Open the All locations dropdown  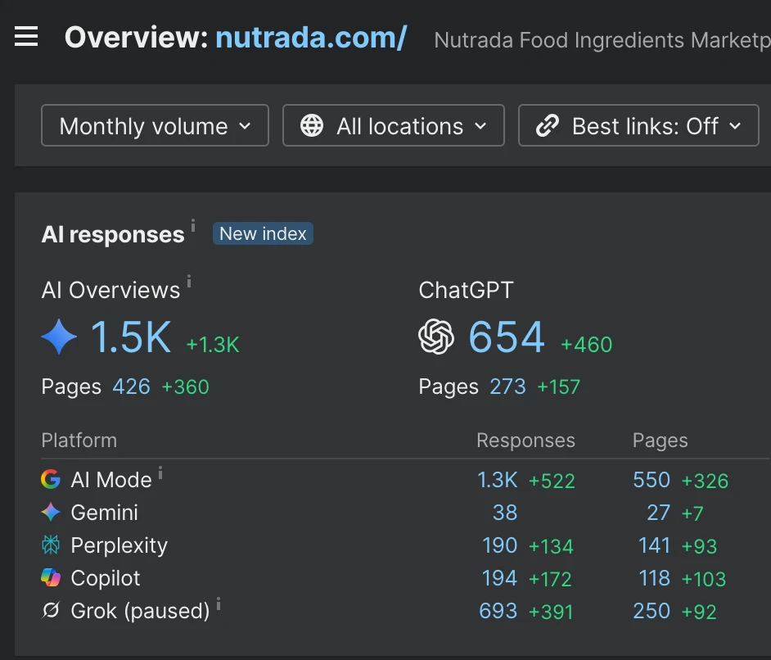[x=394, y=125]
